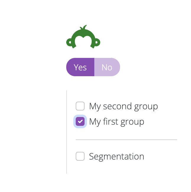Tick the empty box beside My second group
Screen dimensions: 191x192
pos(80,106)
